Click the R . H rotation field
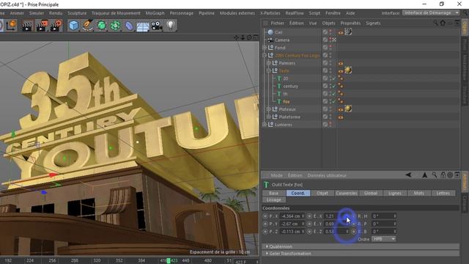 pyautogui.click(x=384, y=216)
